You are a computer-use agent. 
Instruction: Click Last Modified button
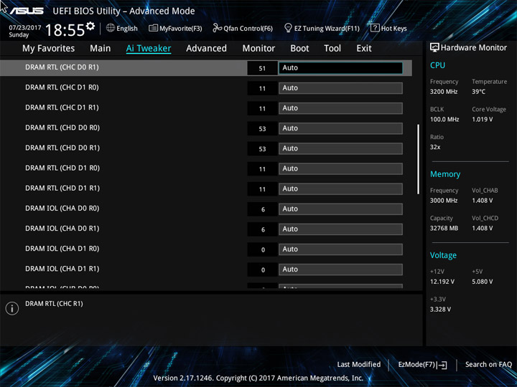coord(359,364)
